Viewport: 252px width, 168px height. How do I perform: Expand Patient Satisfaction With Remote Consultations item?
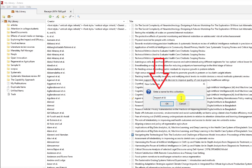pyautogui.click(x=130, y=153)
